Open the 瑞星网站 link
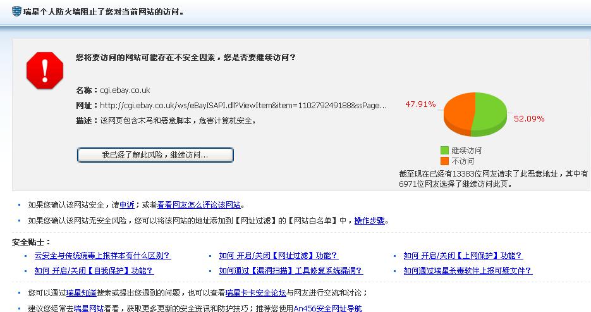This screenshot has height=312, width=591. [x=88, y=308]
